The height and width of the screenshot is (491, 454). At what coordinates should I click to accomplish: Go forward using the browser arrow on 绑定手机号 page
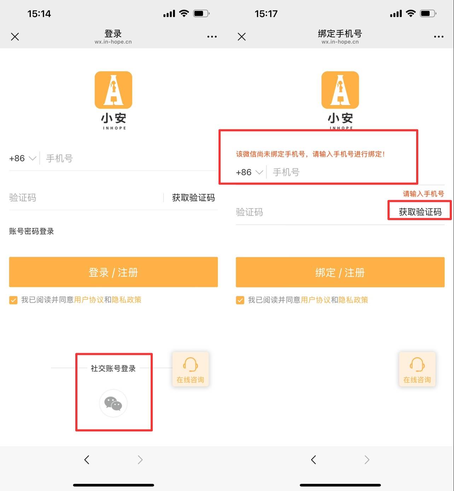367,460
